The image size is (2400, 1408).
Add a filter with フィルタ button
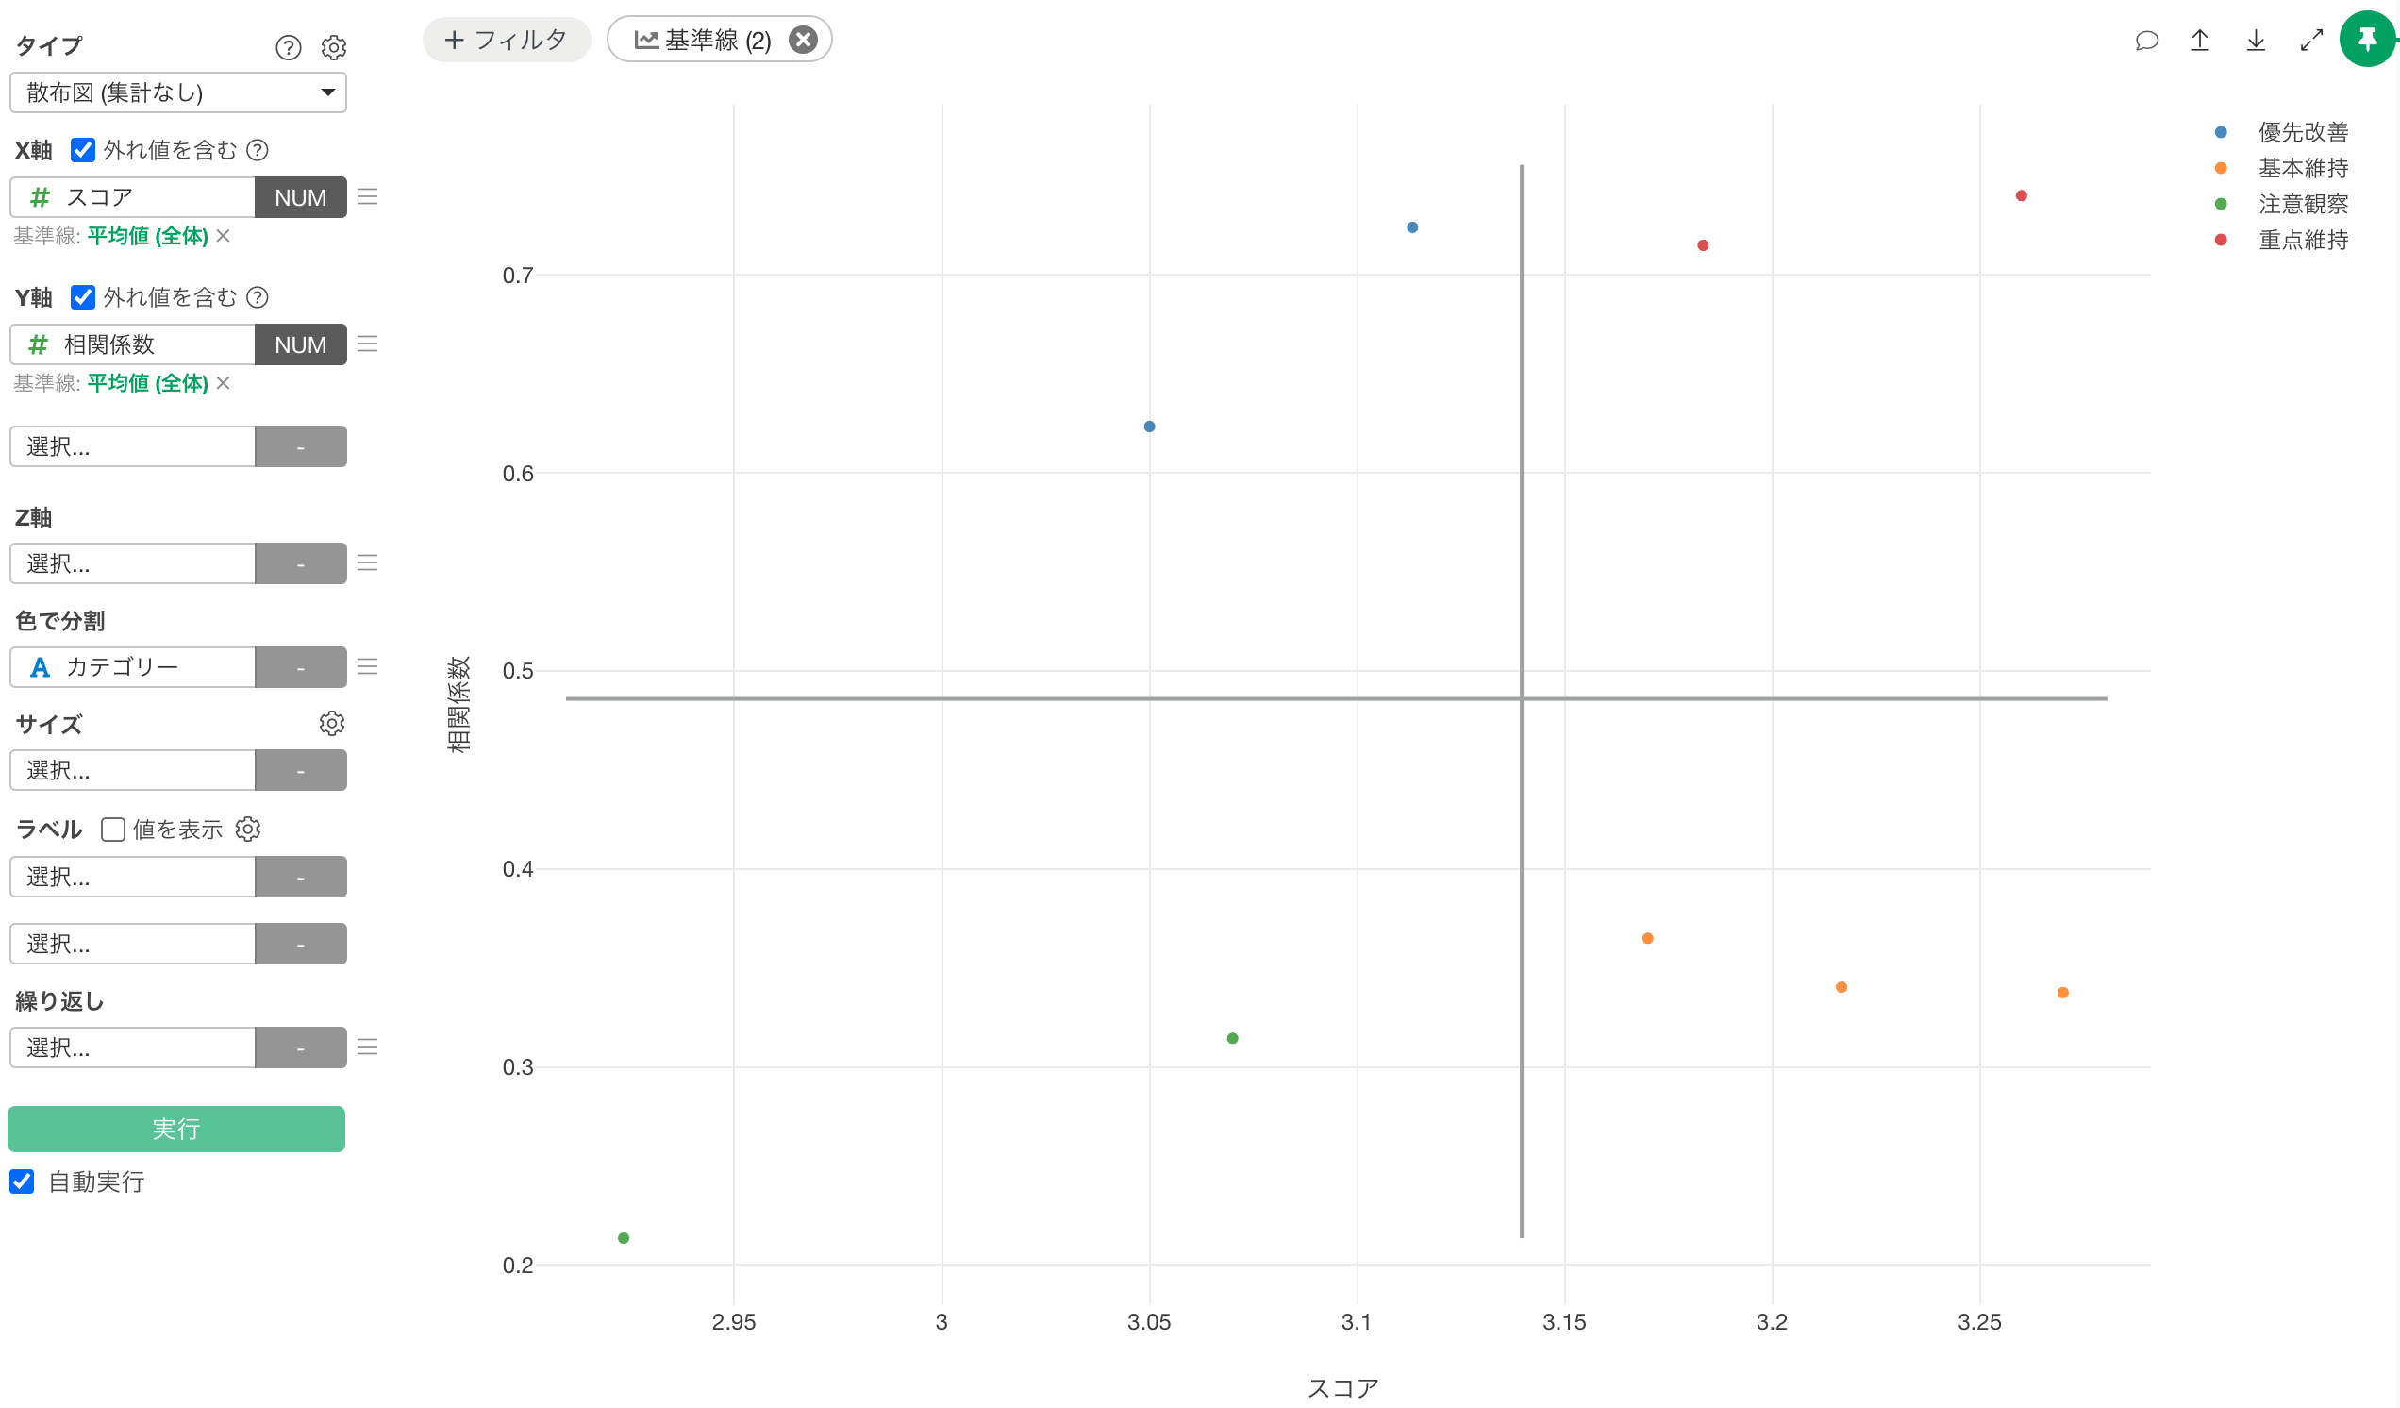coord(506,40)
